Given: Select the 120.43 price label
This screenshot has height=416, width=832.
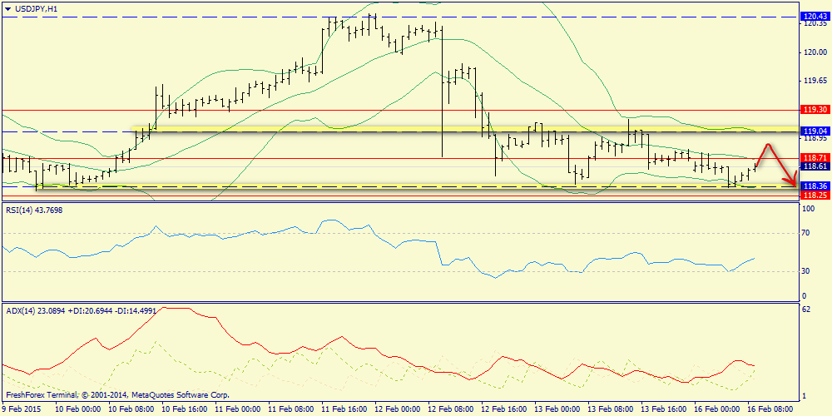Looking at the screenshot, I should click(x=815, y=17).
